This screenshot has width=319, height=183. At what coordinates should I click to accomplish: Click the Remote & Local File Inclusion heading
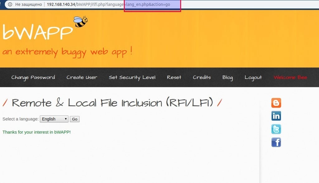pyautogui.click(x=112, y=102)
